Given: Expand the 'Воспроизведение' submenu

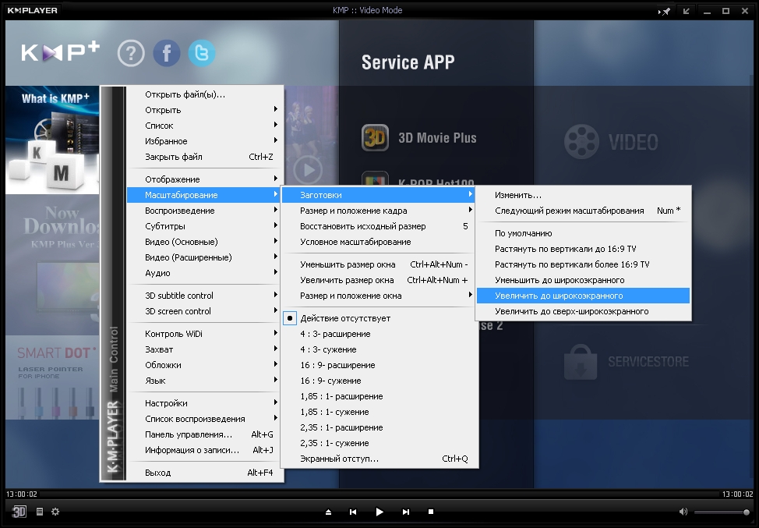Looking at the screenshot, I should point(204,211).
